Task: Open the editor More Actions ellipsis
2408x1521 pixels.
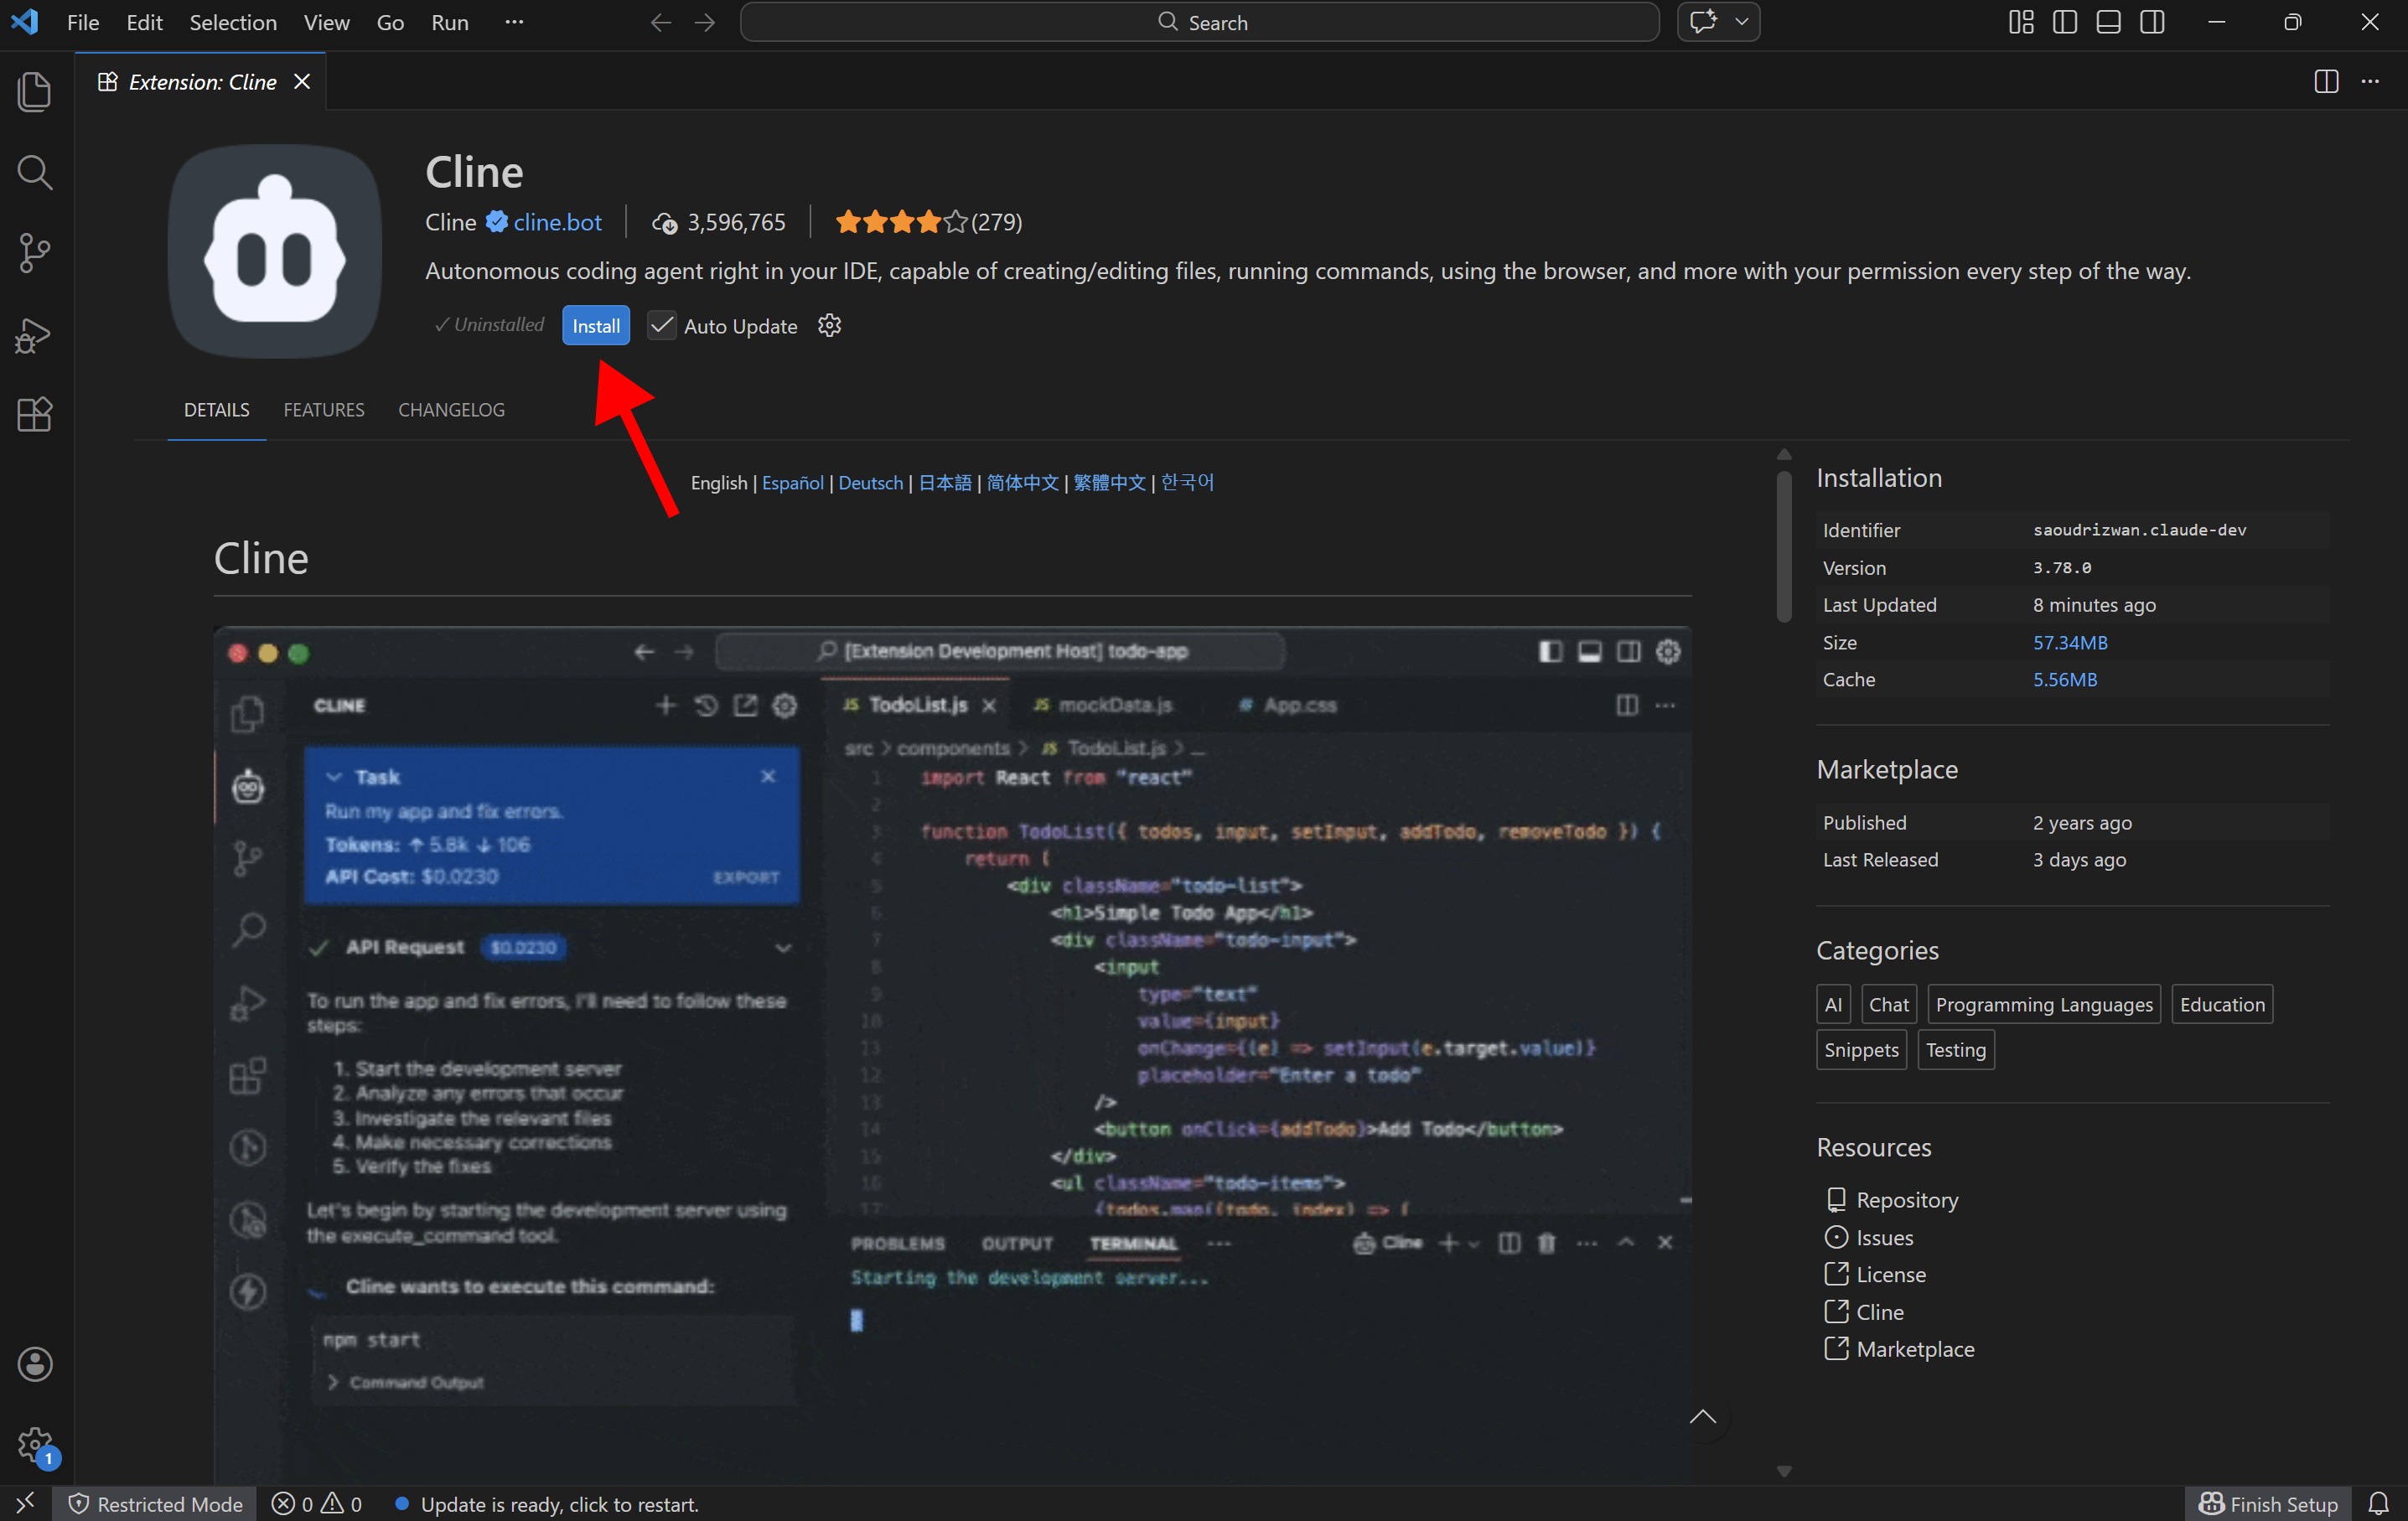Action: pyautogui.click(x=2370, y=82)
